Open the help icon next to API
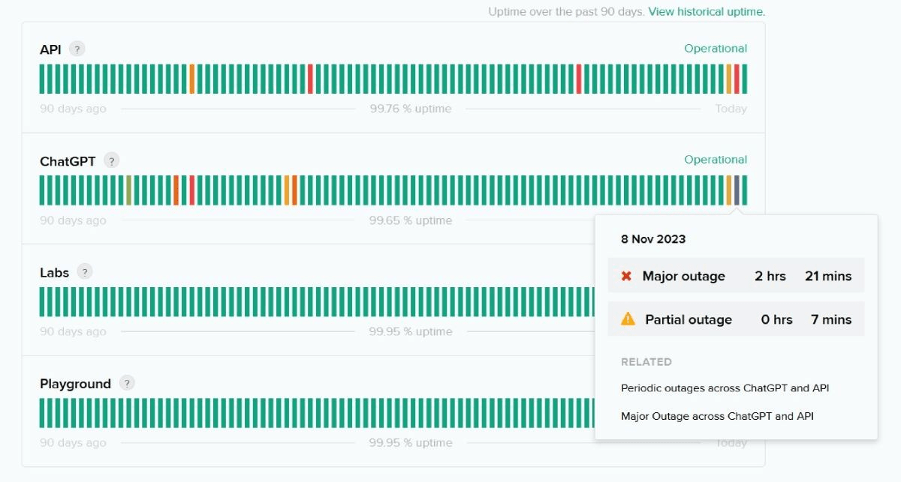The height and width of the screenshot is (482, 901). (77, 49)
